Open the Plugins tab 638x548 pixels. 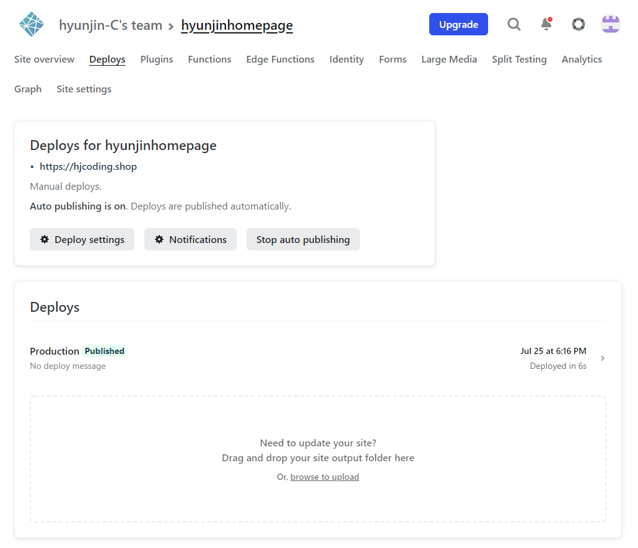(x=157, y=60)
